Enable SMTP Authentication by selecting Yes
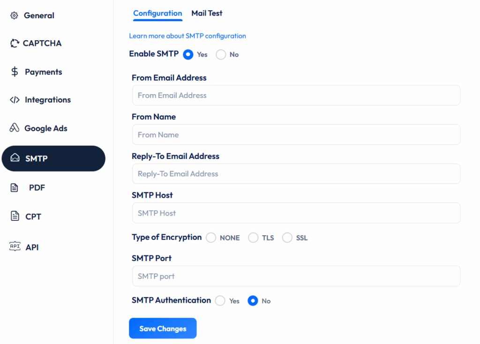Viewport: 480px width, 344px height. point(220,300)
